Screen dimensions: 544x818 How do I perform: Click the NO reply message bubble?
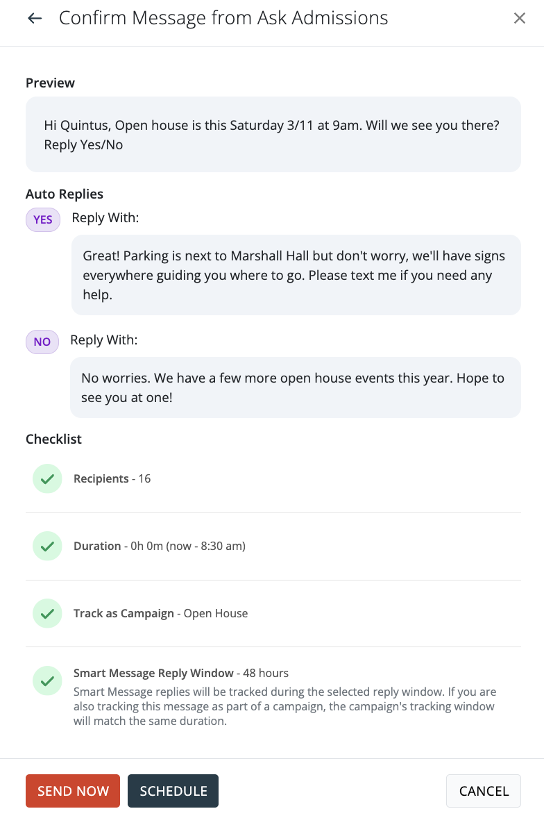tap(295, 387)
